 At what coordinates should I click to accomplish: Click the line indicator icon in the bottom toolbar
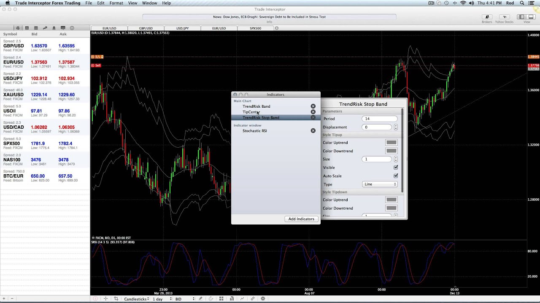pos(242,299)
